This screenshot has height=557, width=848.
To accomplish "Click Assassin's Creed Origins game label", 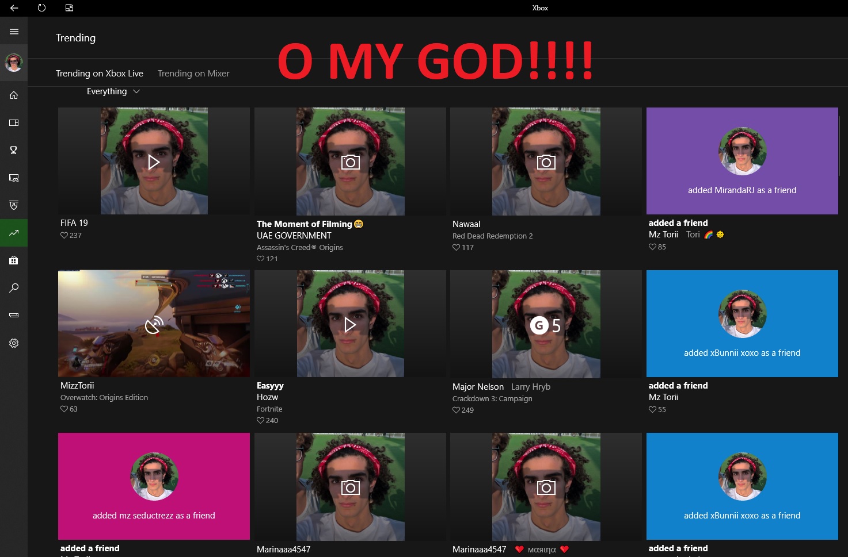I will (x=299, y=247).
